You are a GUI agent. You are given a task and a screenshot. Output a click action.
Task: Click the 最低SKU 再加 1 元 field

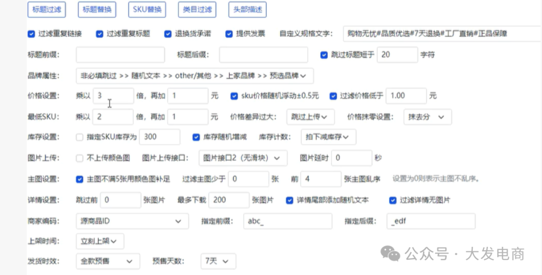188,117
